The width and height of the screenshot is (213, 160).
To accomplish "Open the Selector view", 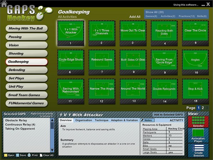I will pyautogui.click(x=199, y=121).
